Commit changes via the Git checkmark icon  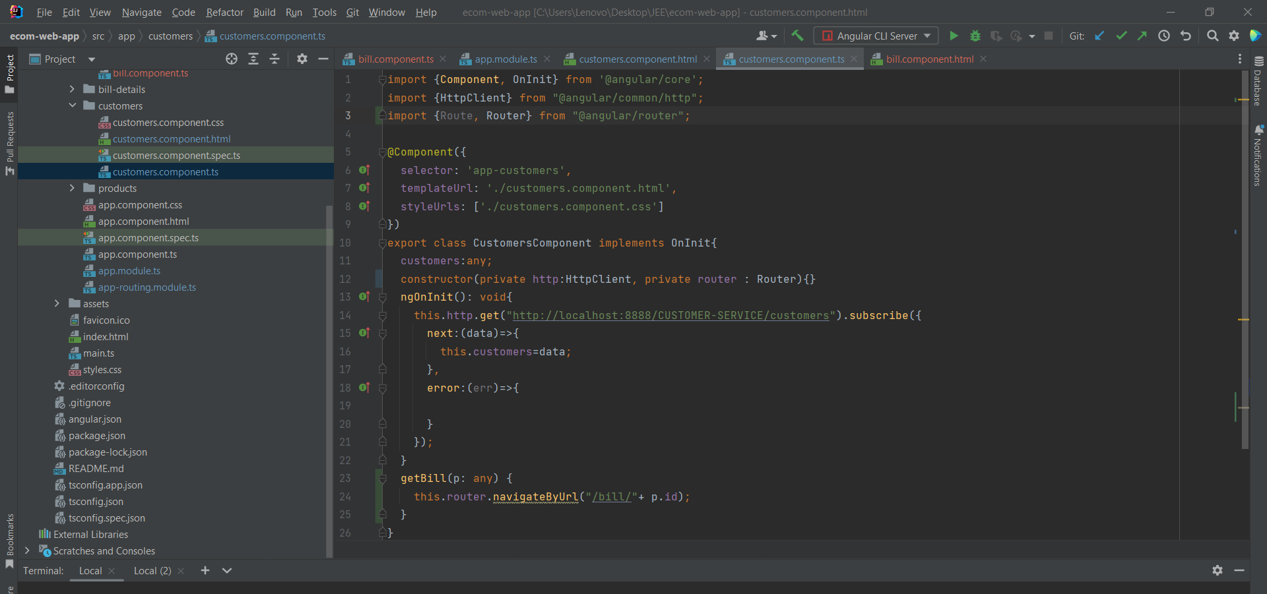click(x=1121, y=36)
